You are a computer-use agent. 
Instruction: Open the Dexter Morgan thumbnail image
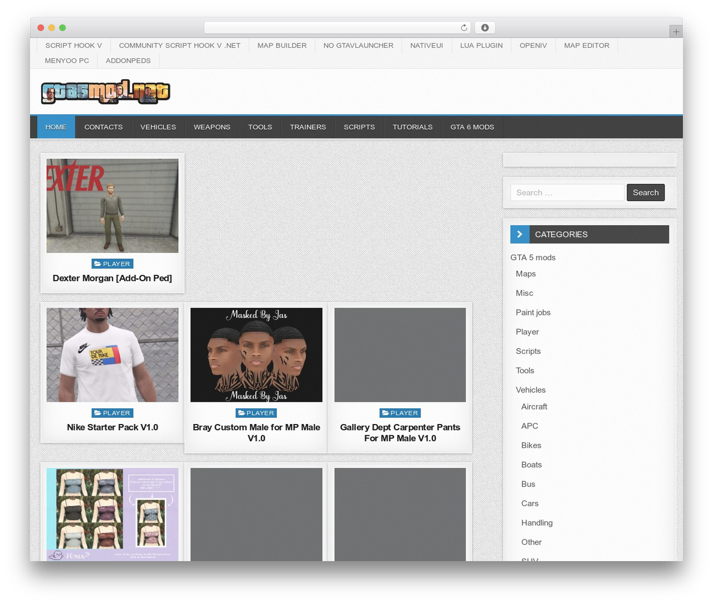(x=113, y=206)
